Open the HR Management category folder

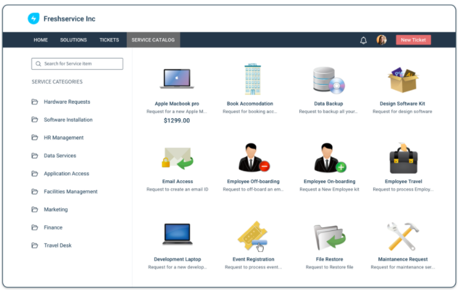tap(63, 138)
